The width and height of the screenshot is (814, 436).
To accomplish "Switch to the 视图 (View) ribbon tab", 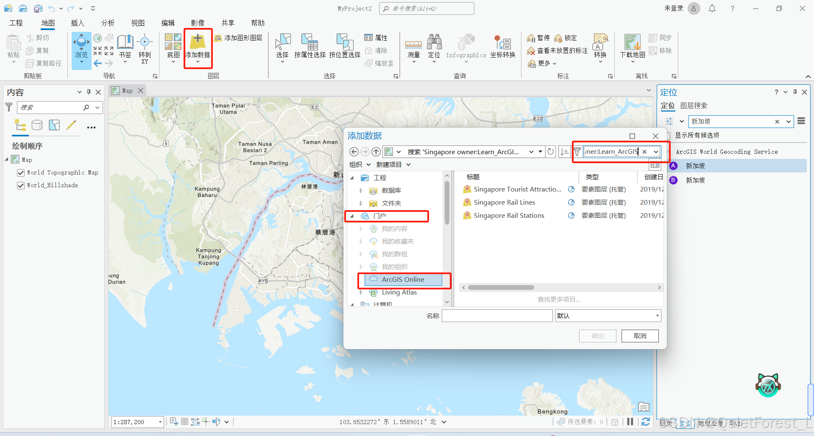I will 138,23.
